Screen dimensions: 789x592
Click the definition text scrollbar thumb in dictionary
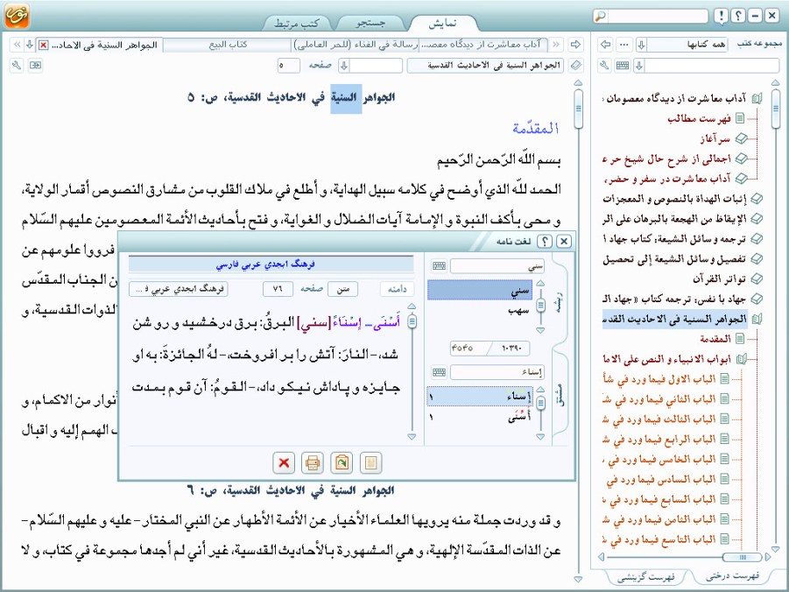point(412,321)
